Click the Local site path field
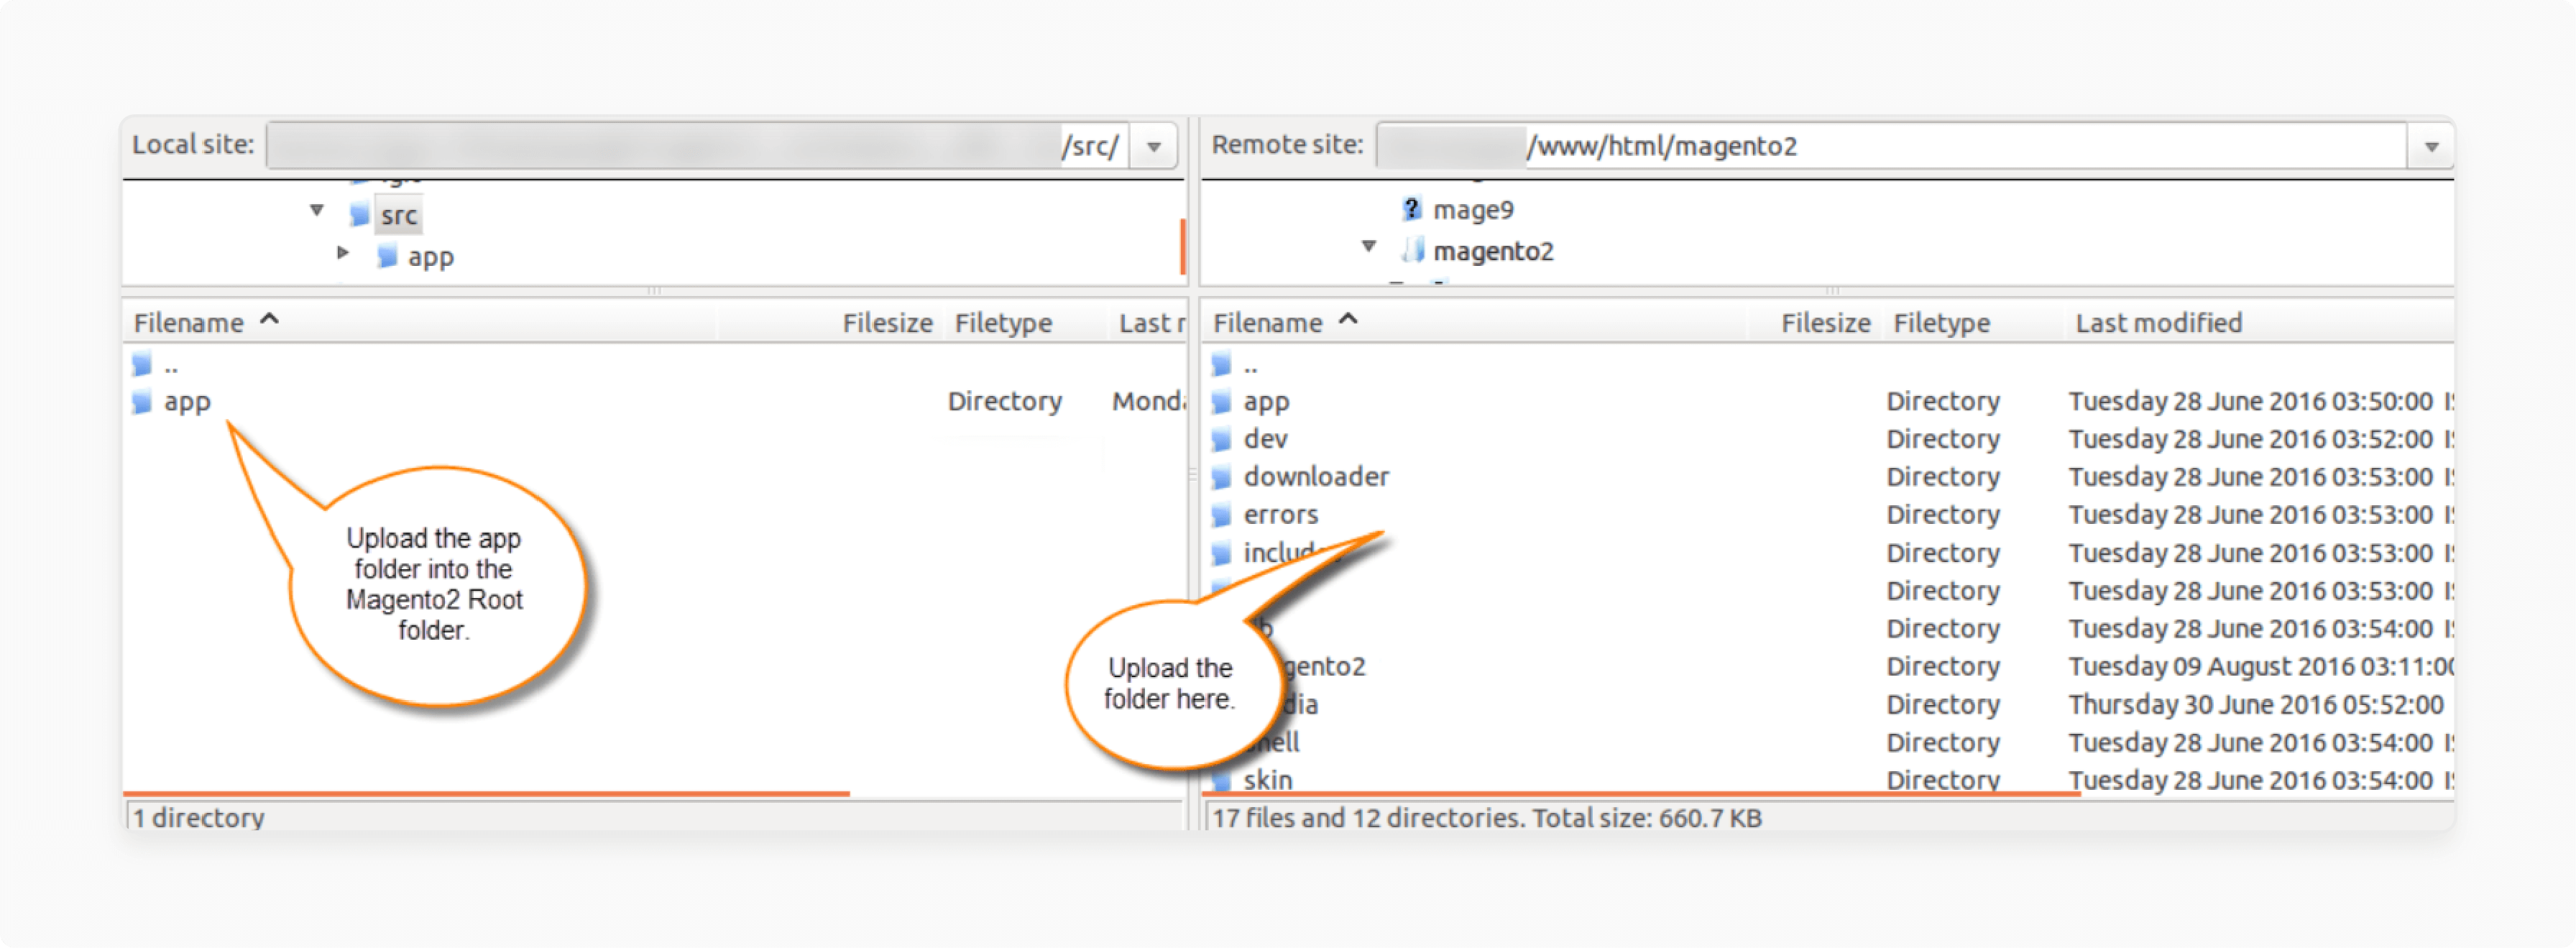Image resolution: width=2576 pixels, height=948 pixels. pos(698,146)
